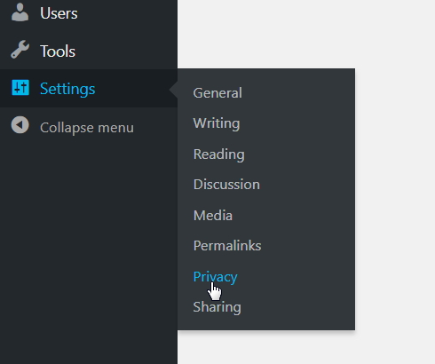This screenshot has width=435, height=364.
Task: Collapse the admin sidebar menu
Action: [x=87, y=128]
